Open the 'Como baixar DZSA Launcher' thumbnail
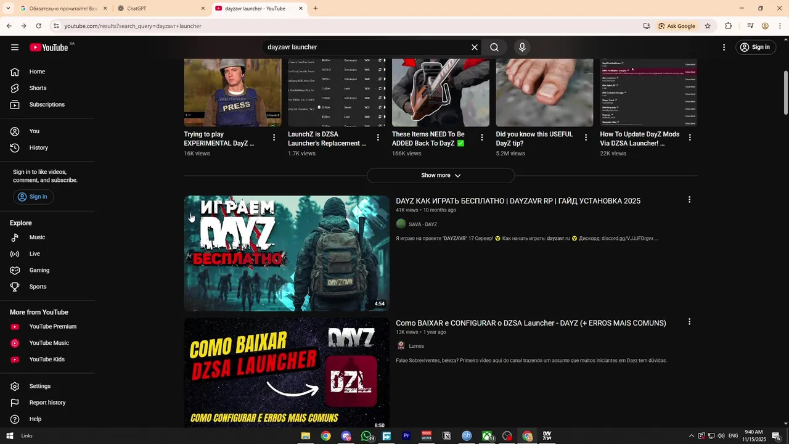 click(287, 372)
